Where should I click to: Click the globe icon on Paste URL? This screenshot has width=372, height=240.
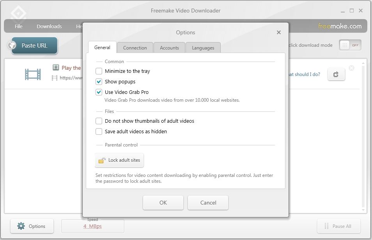click(12, 45)
